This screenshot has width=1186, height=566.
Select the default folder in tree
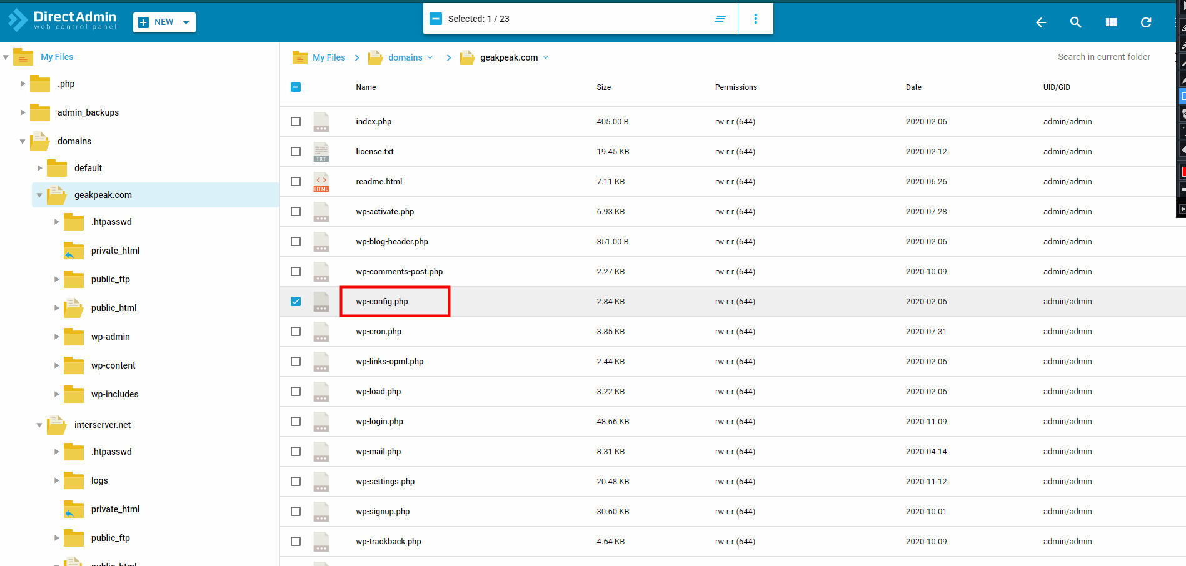(88, 168)
